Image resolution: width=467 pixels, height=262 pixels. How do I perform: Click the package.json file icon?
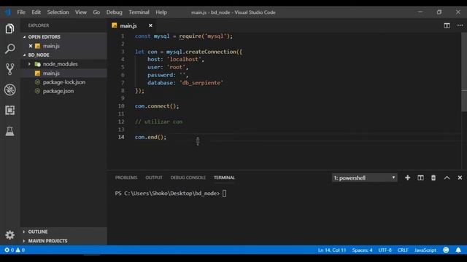coord(37,91)
